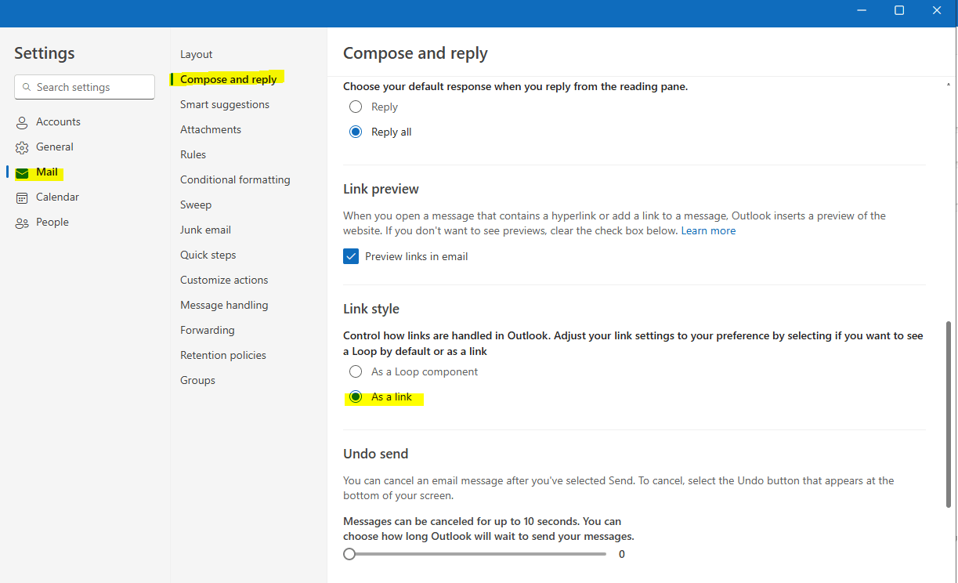Choose As a Loop component option
Image resolution: width=958 pixels, height=583 pixels.
pyautogui.click(x=356, y=371)
